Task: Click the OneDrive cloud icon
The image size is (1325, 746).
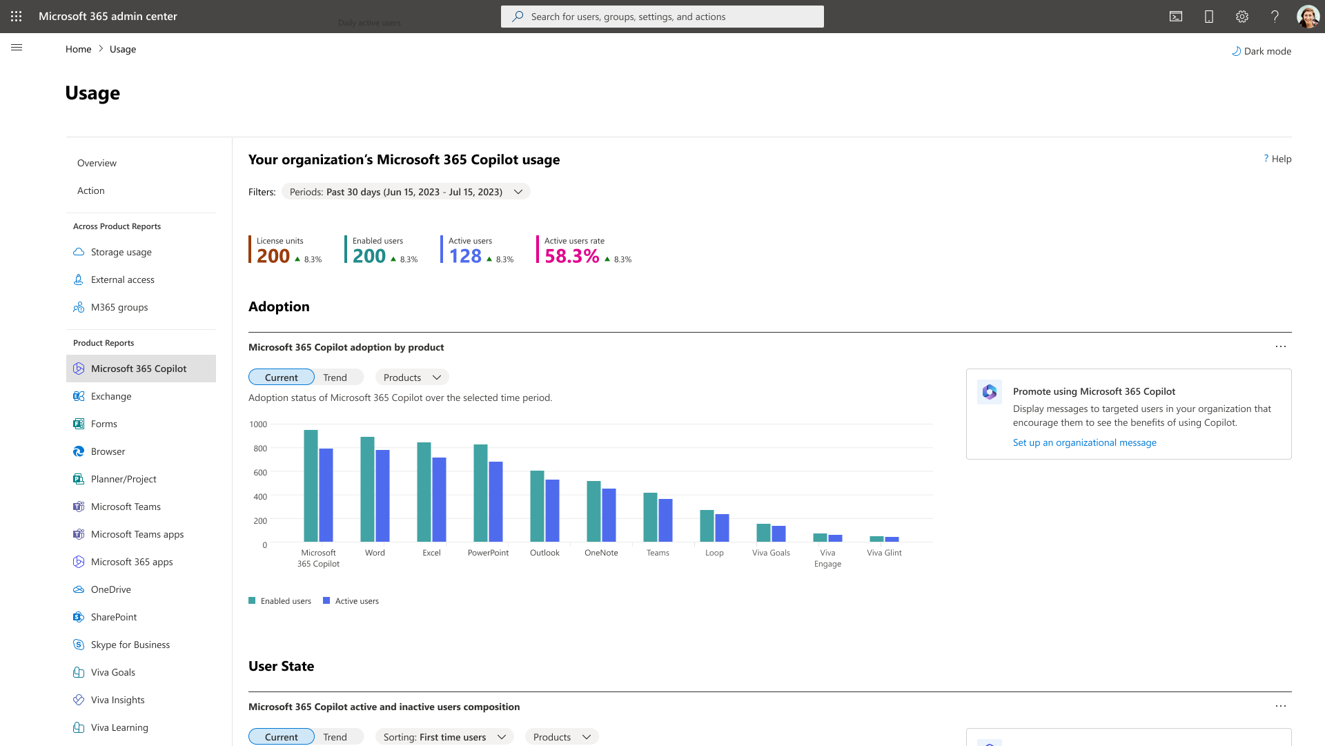Action: [x=79, y=589]
